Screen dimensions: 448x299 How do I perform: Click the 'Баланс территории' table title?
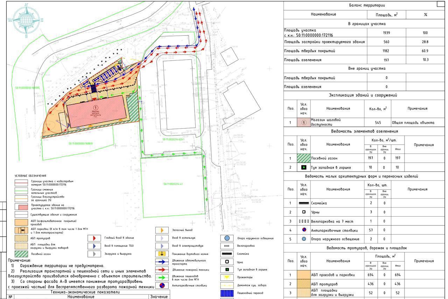tap(367, 5)
